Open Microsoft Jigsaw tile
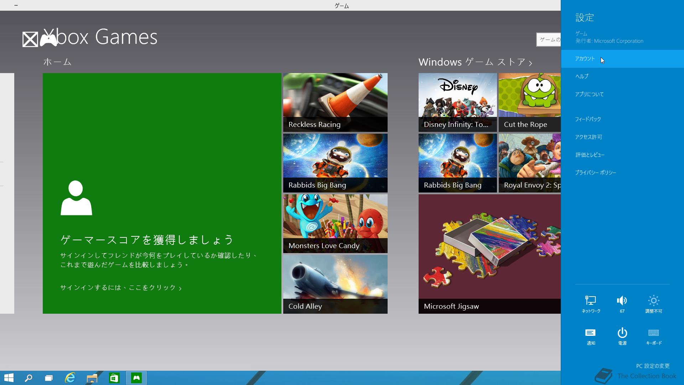 pos(489,254)
